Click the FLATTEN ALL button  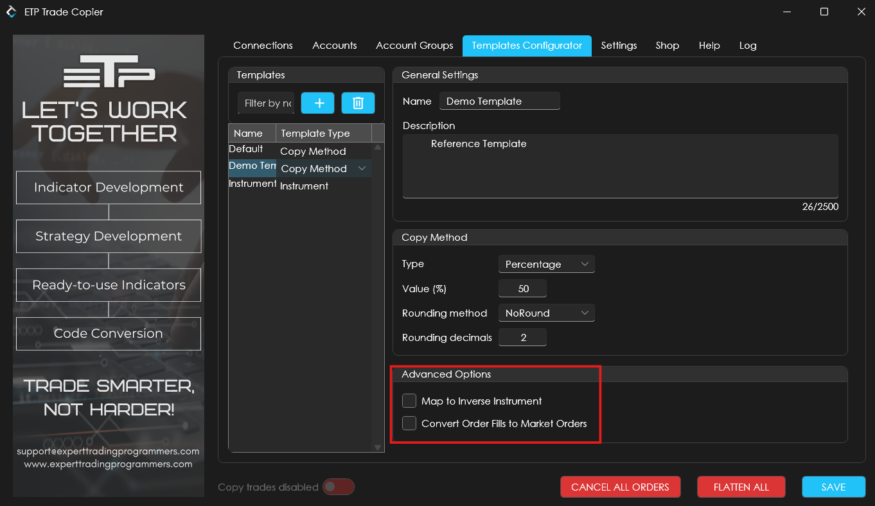[741, 487]
